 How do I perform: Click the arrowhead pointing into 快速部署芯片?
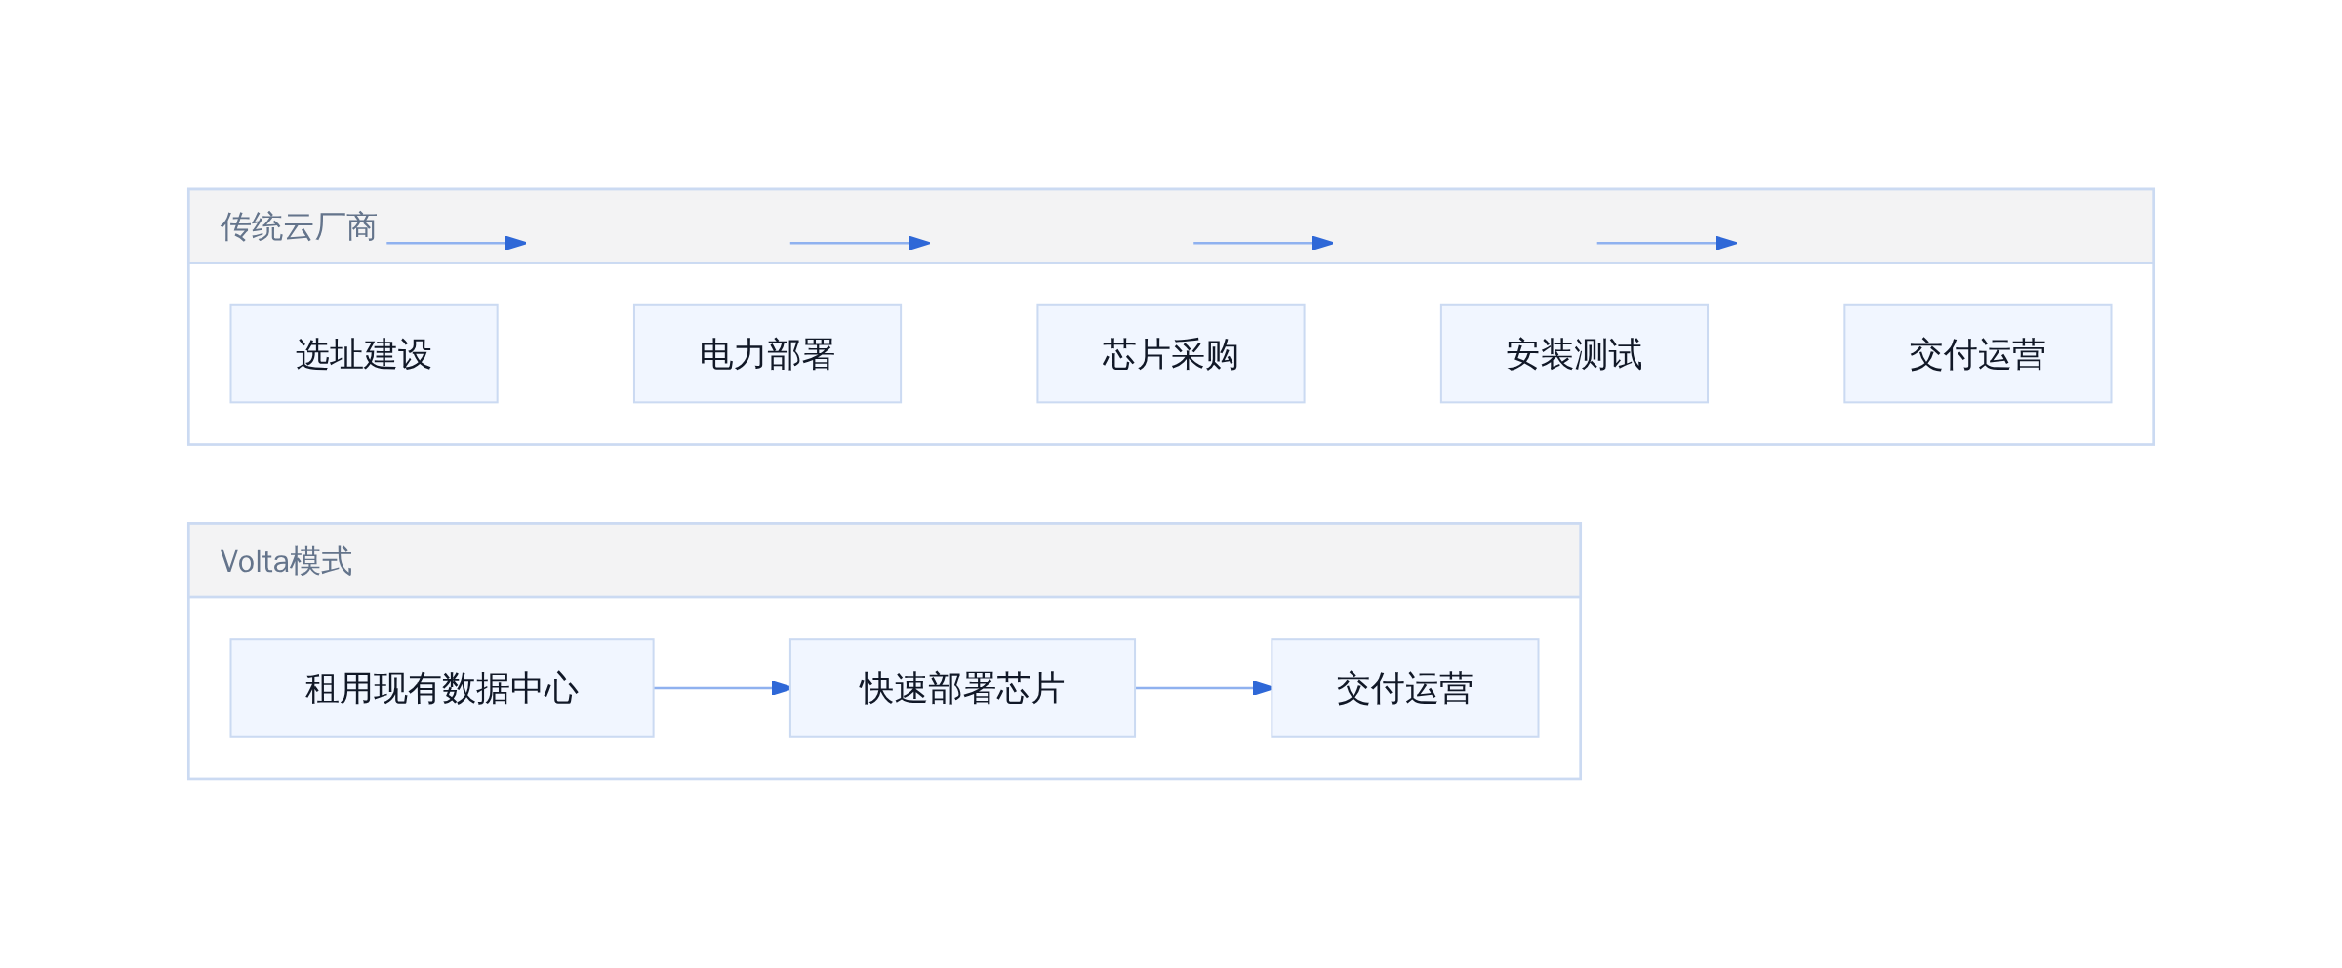click(781, 688)
